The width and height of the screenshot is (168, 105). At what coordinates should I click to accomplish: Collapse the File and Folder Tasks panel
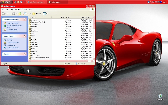click(x=25, y=19)
